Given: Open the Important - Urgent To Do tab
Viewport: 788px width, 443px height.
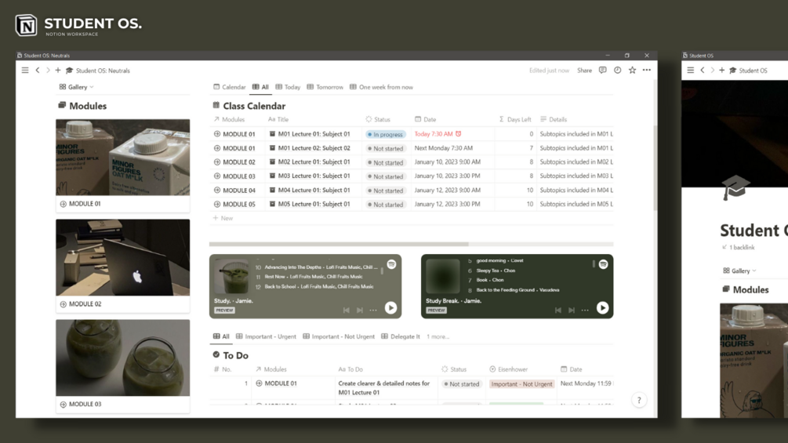Looking at the screenshot, I should coord(266,336).
